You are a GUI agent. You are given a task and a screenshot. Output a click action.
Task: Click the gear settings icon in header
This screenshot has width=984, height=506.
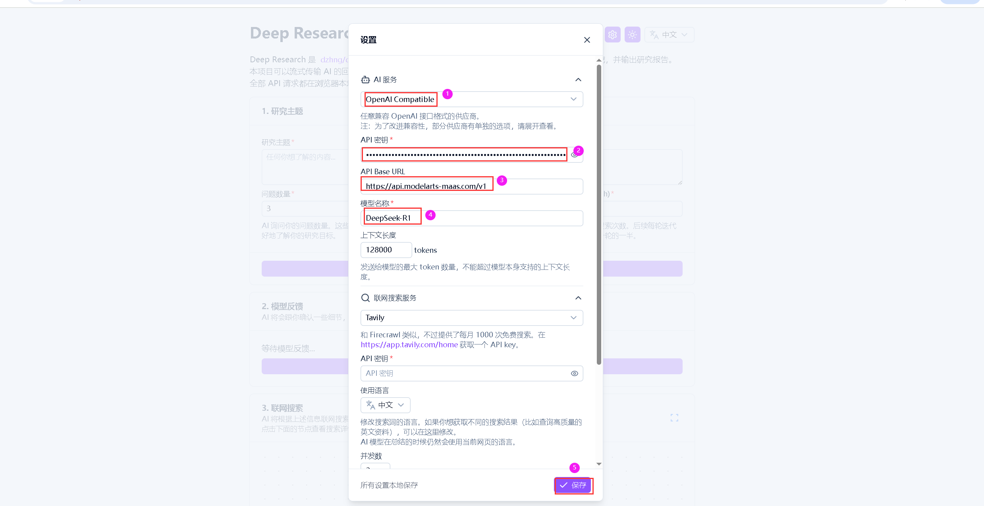pyautogui.click(x=613, y=35)
